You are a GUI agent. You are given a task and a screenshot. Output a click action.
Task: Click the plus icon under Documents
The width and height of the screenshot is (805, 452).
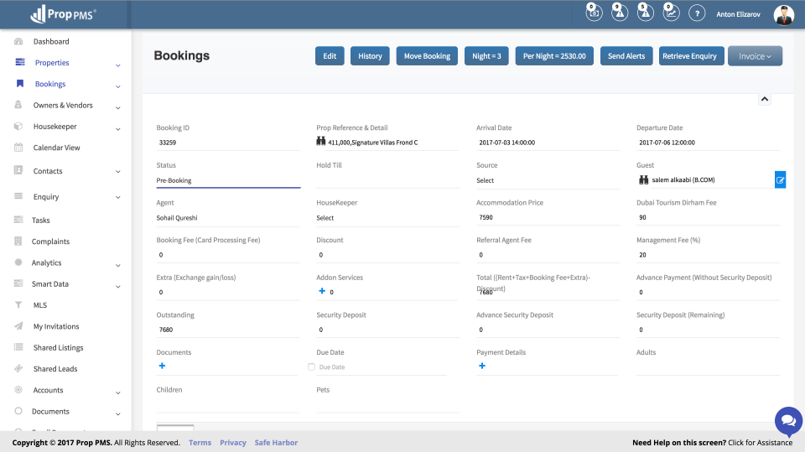coord(162,366)
